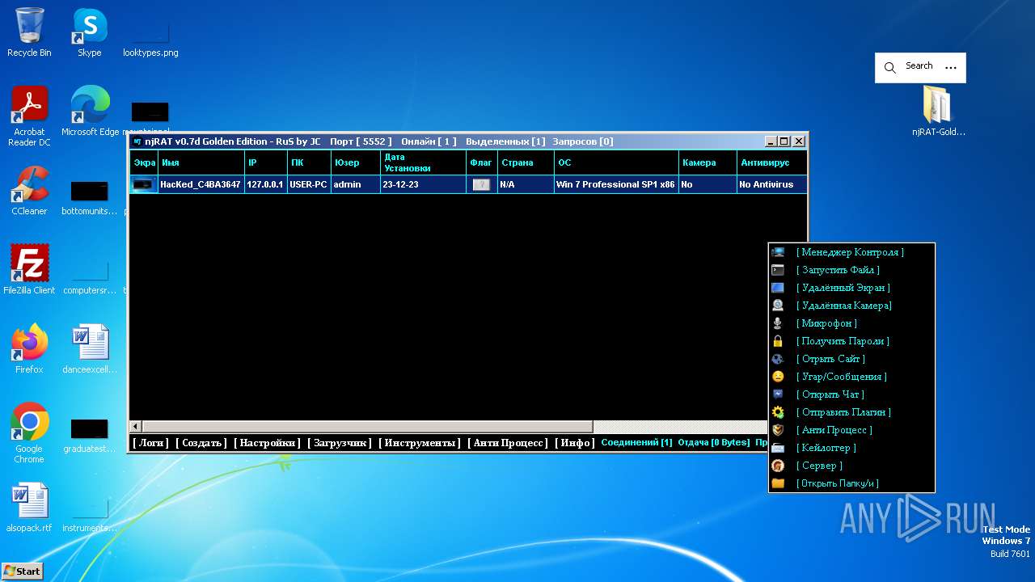Image resolution: width=1035 pixels, height=582 pixels.
Task: Click the Отправить Плагин gear icon
Action: click(x=778, y=412)
